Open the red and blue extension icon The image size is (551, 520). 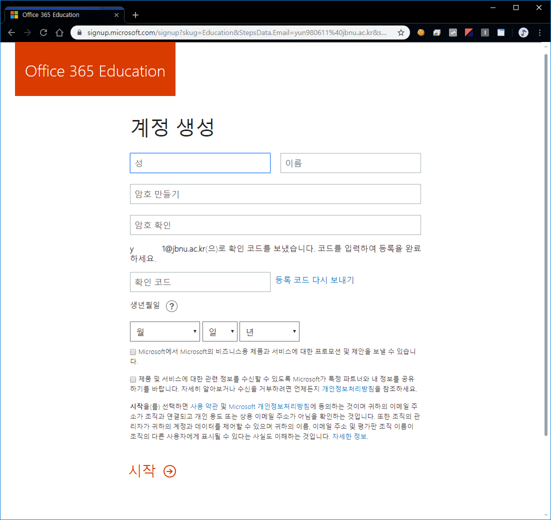pyautogui.click(x=469, y=32)
